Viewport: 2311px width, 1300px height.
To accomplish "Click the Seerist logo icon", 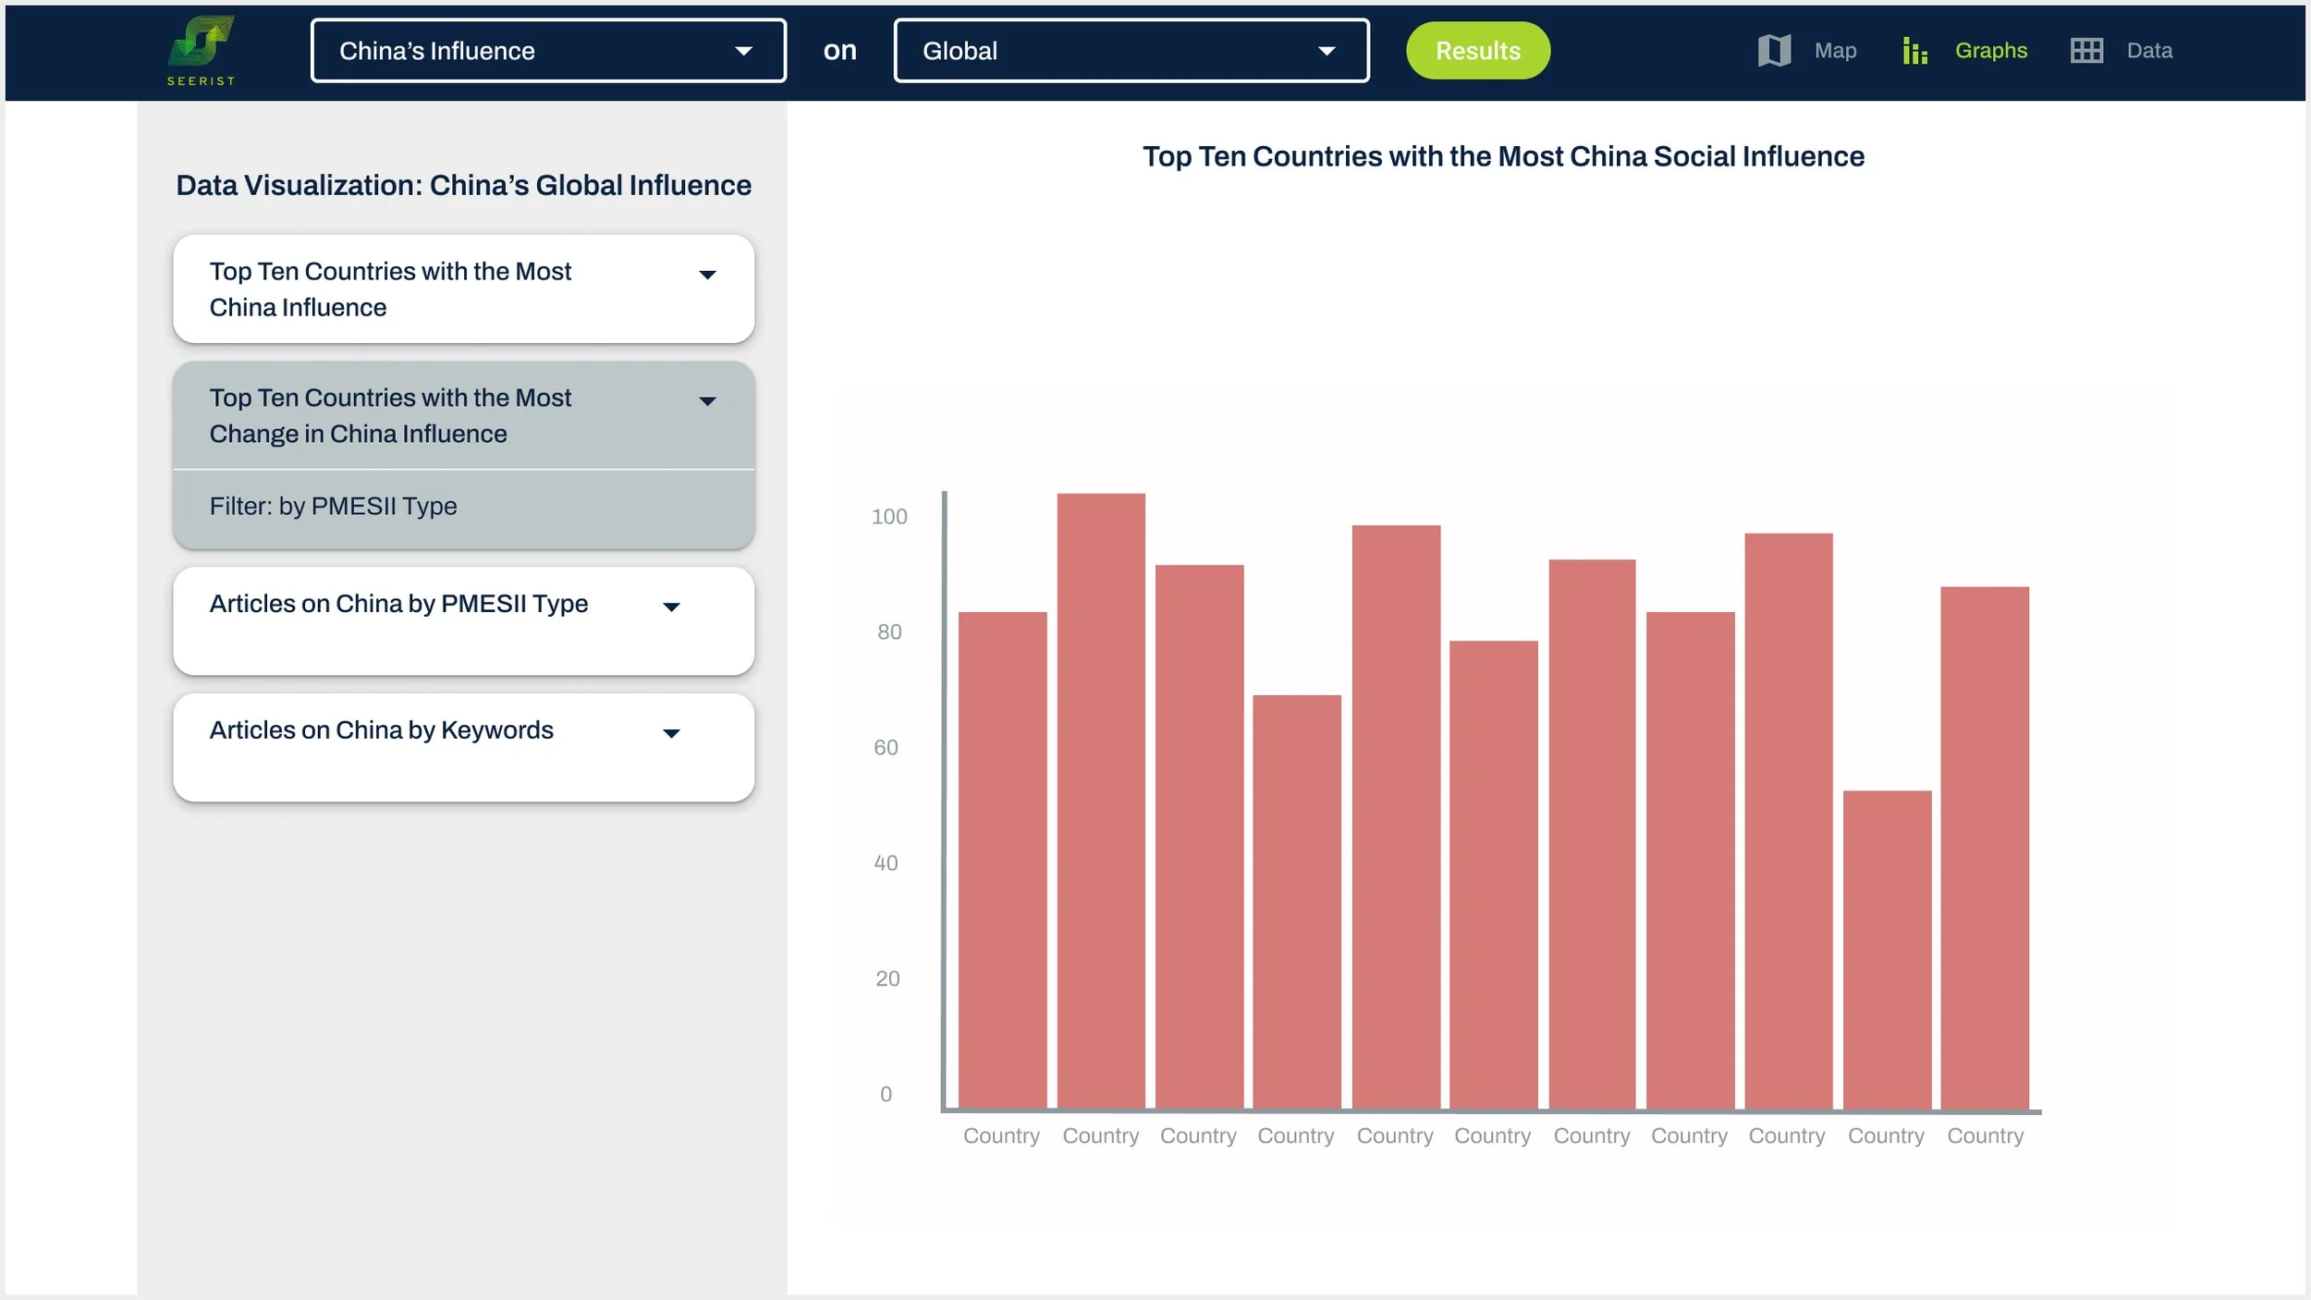I will coord(201,43).
